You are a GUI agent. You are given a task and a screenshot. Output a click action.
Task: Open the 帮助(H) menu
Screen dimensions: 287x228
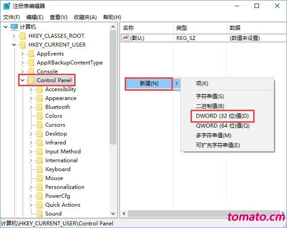112,17
